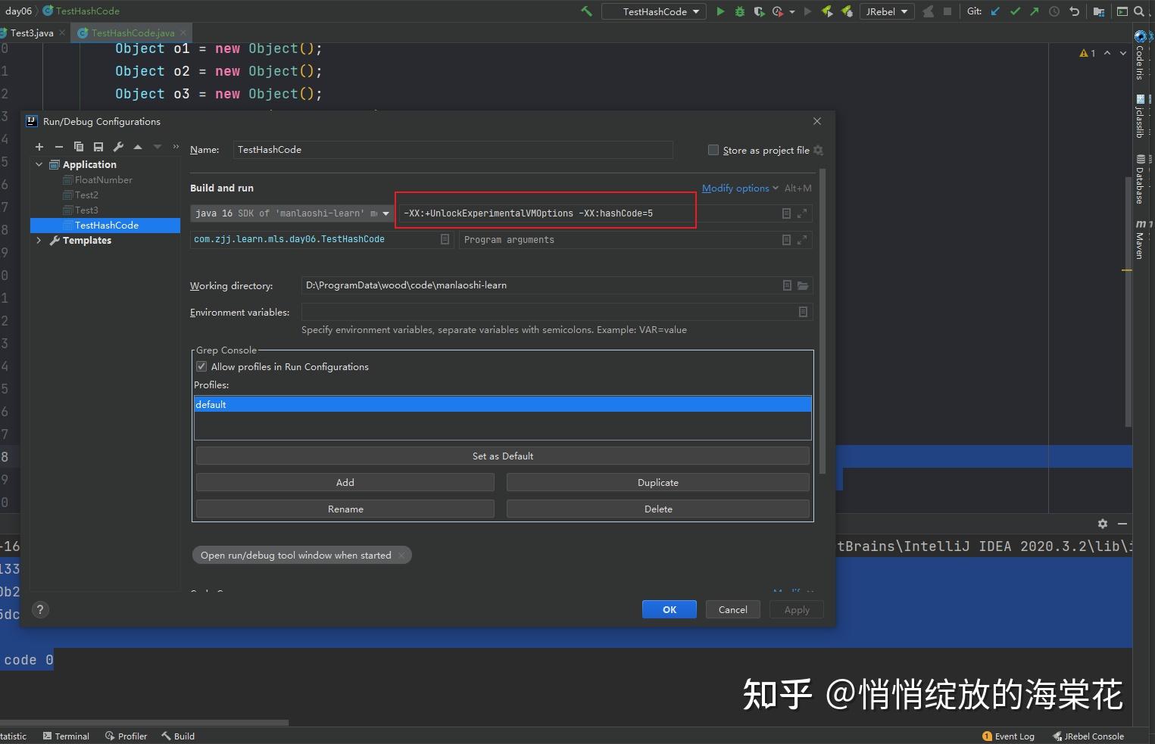This screenshot has width=1155, height=744.
Task: Click the Search Everywhere magnifier icon
Action: click(1138, 11)
